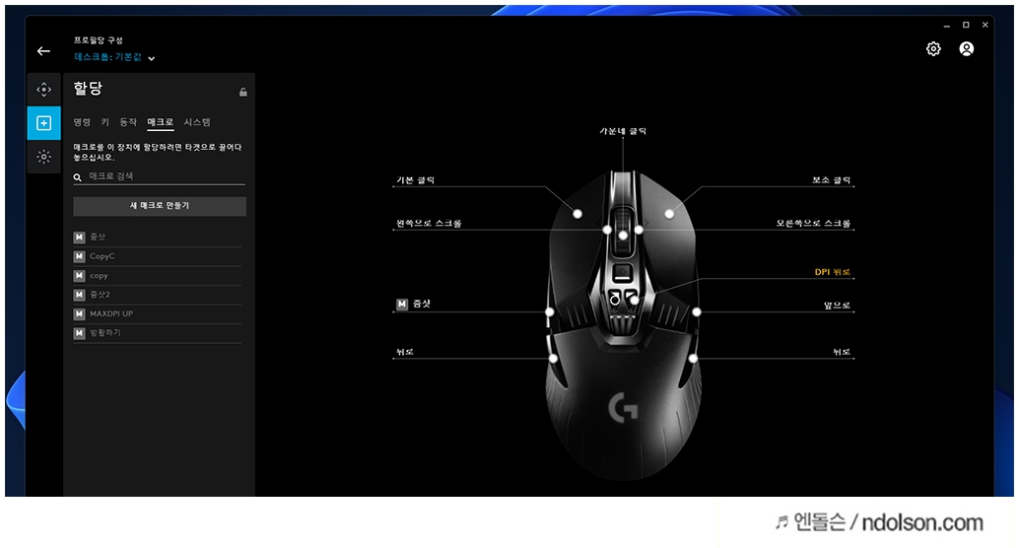
Task: Open the user account profile icon
Action: (967, 48)
